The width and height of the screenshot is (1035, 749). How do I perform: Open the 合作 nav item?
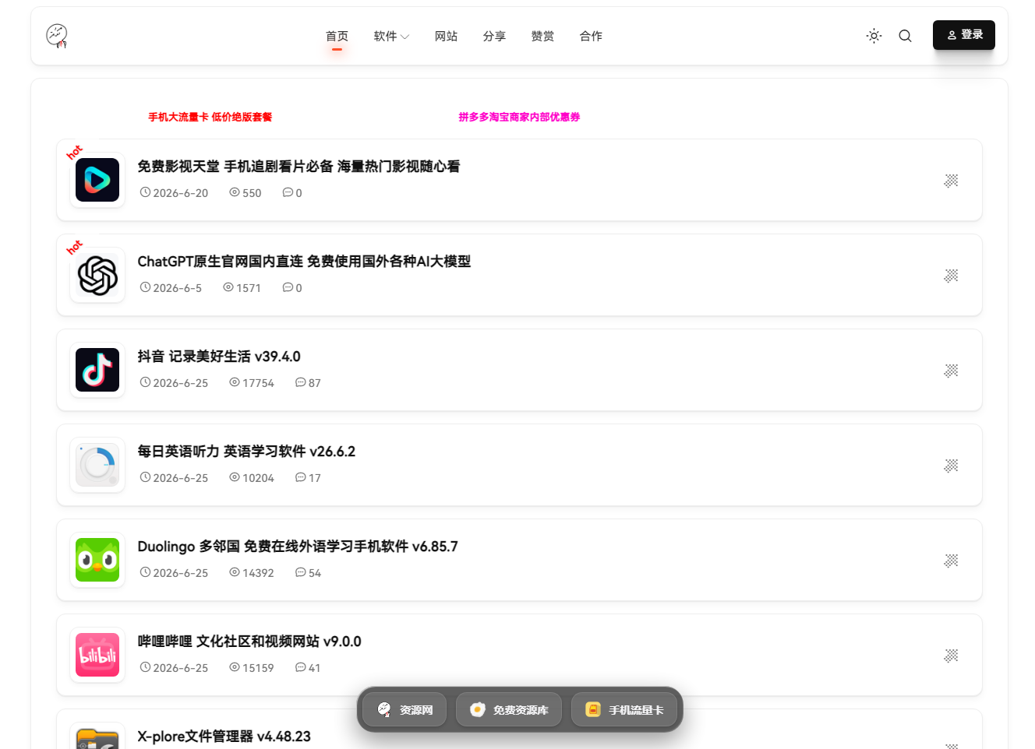tap(591, 36)
